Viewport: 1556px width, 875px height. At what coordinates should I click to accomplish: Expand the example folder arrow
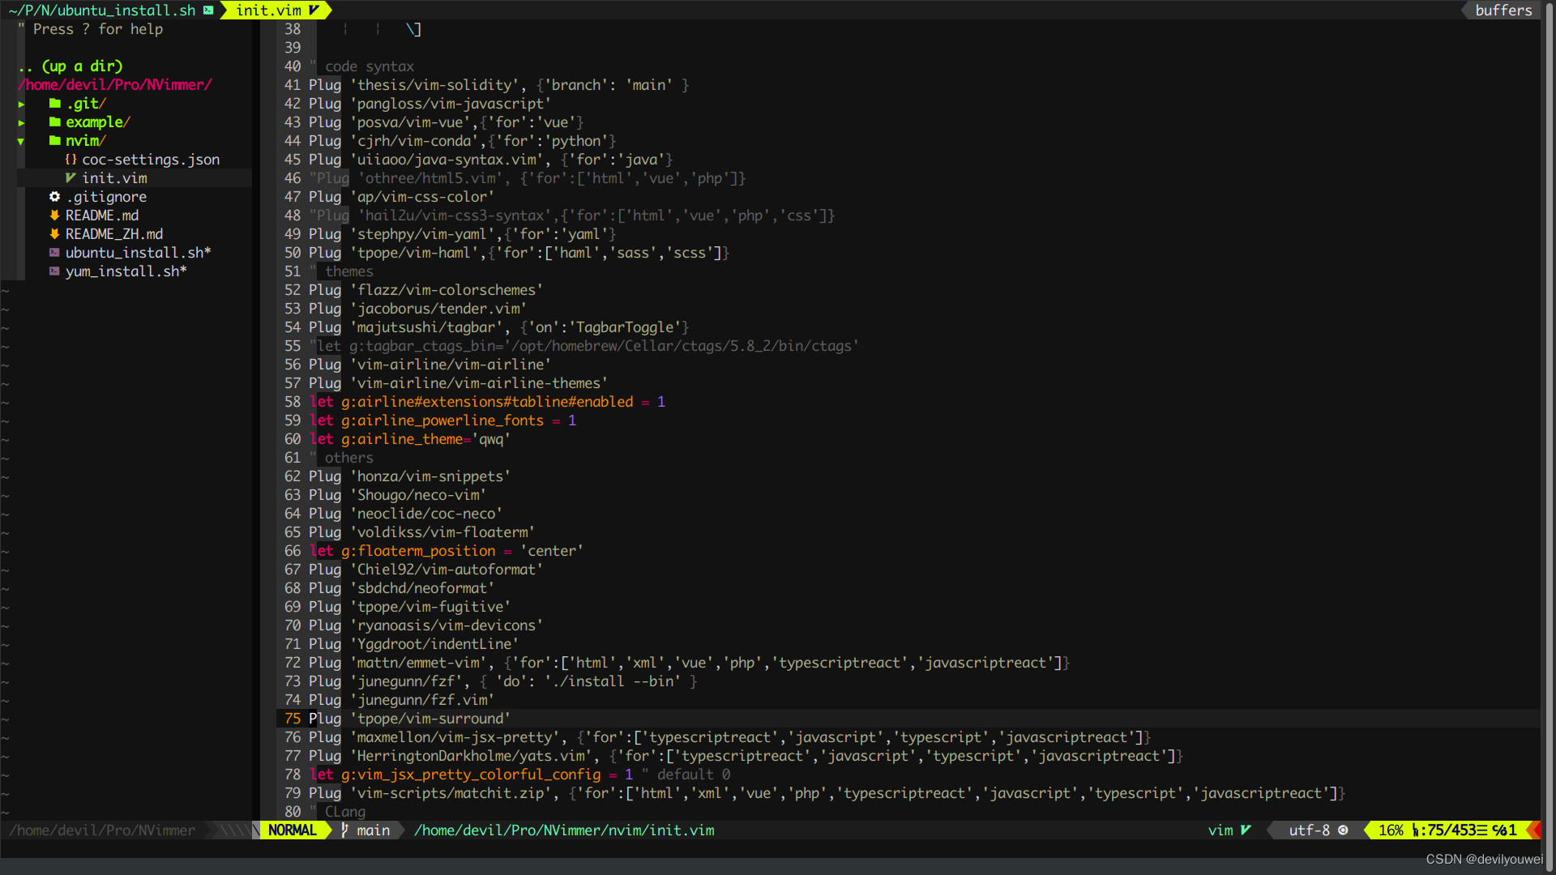(21, 122)
